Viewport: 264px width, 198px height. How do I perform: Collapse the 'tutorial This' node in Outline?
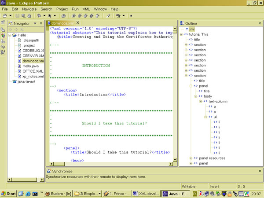point(182,34)
